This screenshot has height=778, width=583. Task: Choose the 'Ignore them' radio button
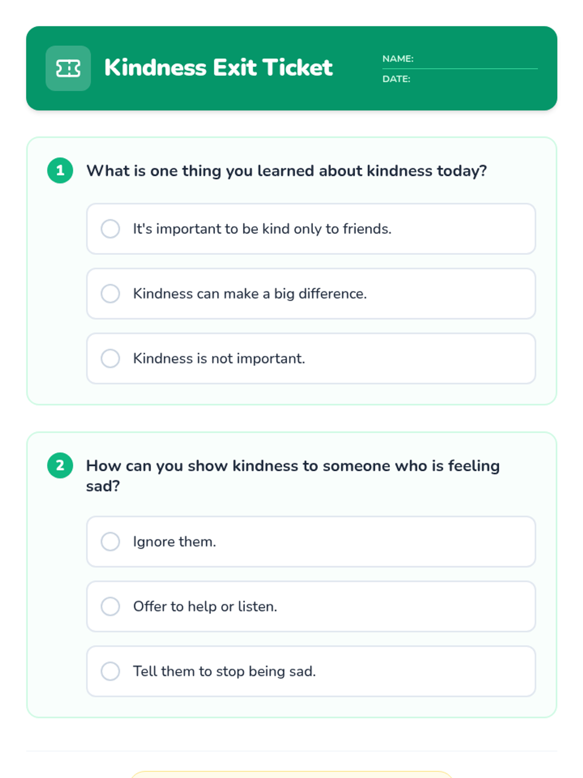point(110,542)
